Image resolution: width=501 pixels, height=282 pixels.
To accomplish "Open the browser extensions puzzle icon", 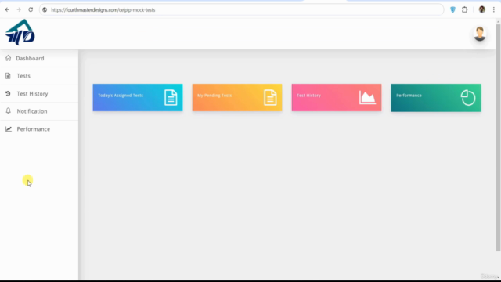I will tap(464, 10).
